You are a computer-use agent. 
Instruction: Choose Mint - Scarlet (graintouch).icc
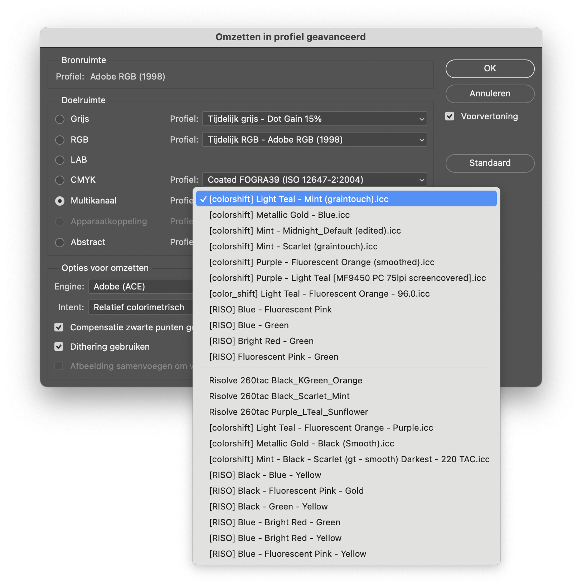pyautogui.click(x=293, y=246)
